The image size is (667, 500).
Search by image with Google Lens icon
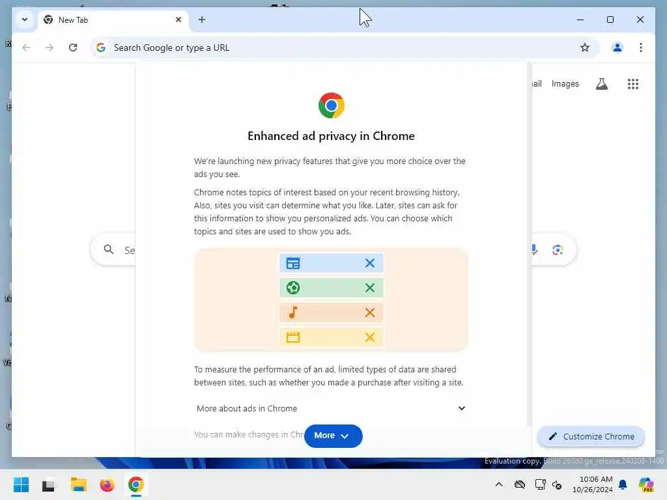558,249
